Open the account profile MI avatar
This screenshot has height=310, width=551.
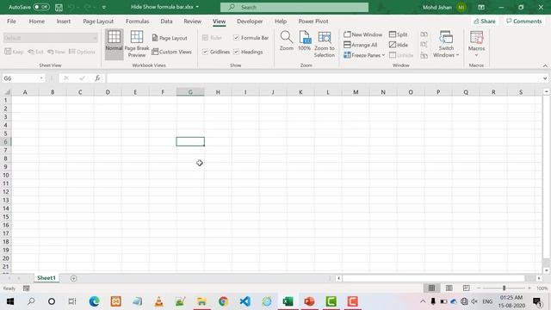pyautogui.click(x=461, y=7)
